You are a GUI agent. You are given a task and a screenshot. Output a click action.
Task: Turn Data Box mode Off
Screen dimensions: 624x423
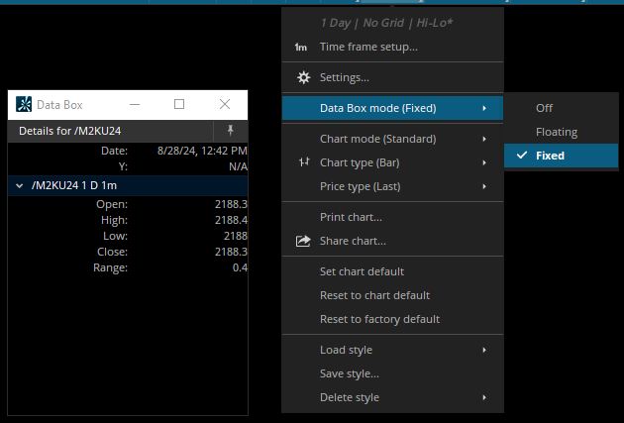click(x=544, y=108)
